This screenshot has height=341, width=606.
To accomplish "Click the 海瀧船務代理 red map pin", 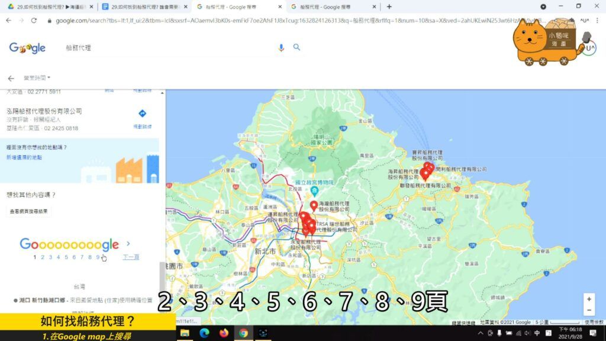I will click(x=314, y=205).
